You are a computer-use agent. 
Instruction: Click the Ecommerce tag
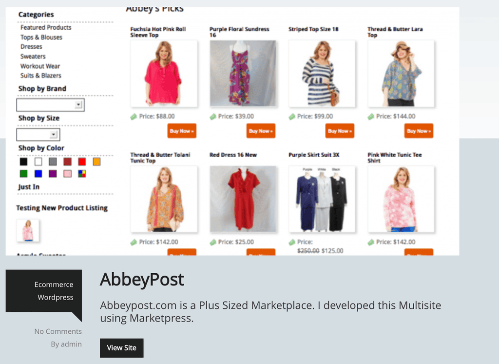pos(54,284)
